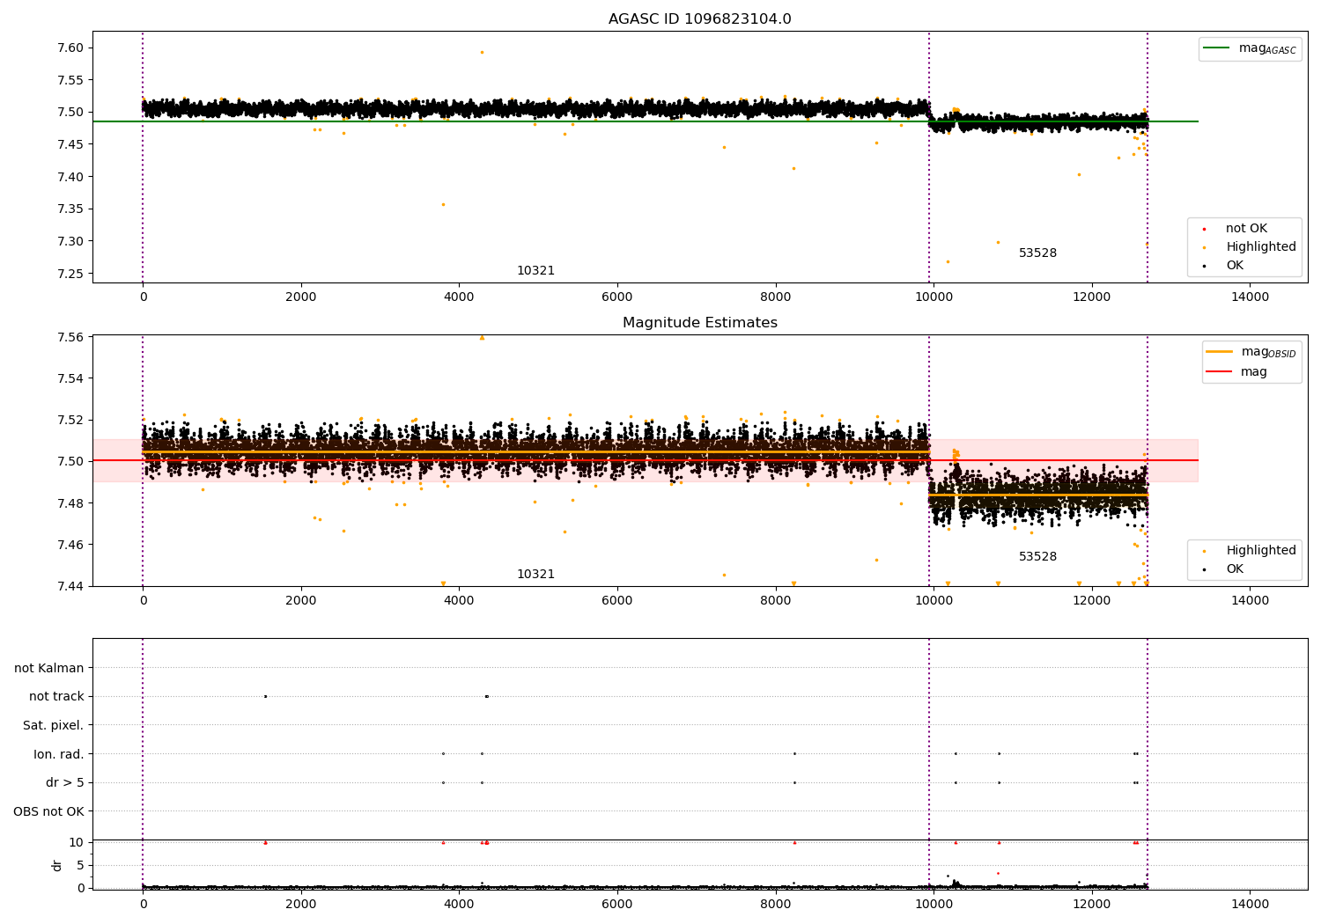Click the 8000 x-axis tick under the top panel
1321x924 pixels.
click(776, 297)
